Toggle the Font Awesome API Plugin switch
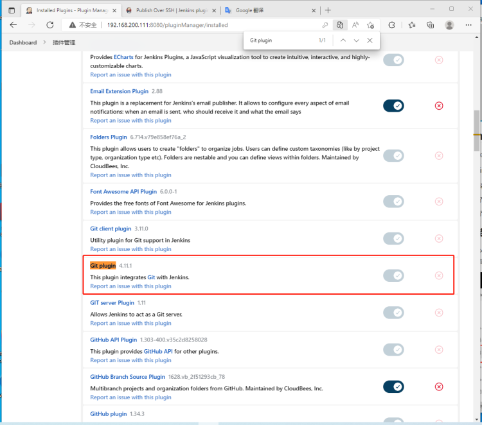This screenshot has width=482, height=425. 393,202
